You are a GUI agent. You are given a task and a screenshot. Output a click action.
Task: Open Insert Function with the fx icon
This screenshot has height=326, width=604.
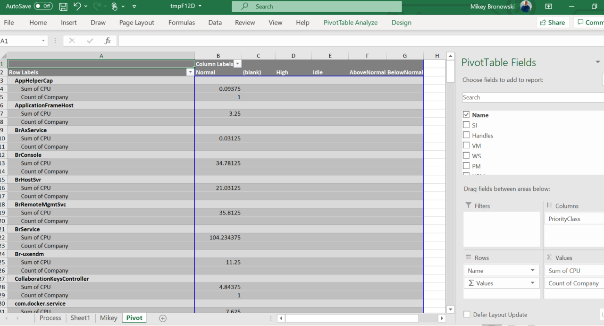point(108,41)
